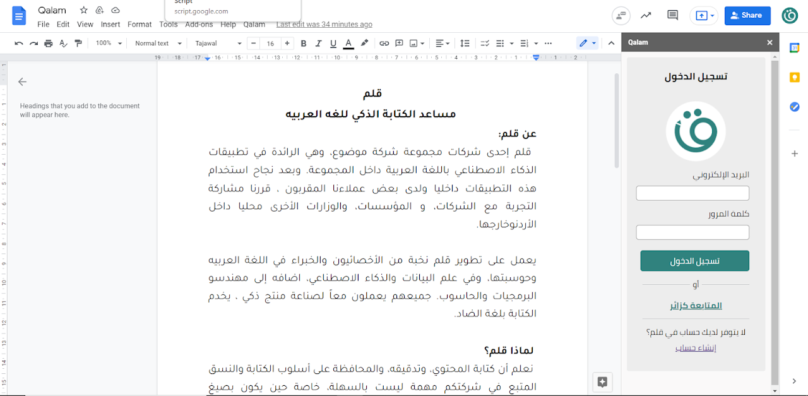The image size is (808, 396).
Task: Open Google Keep in side panel
Action: pyautogui.click(x=795, y=77)
